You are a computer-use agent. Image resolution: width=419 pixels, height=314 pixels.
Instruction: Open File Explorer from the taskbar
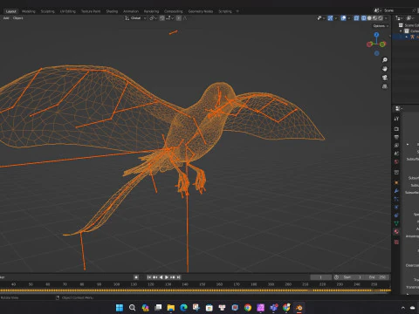pos(171,308)
